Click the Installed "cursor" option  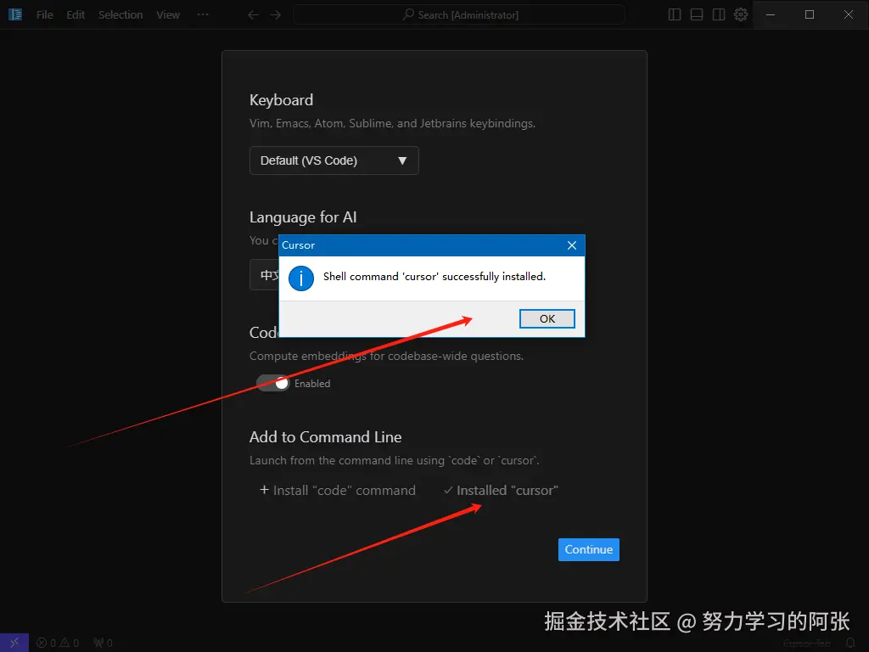click(x=501, y=490)
